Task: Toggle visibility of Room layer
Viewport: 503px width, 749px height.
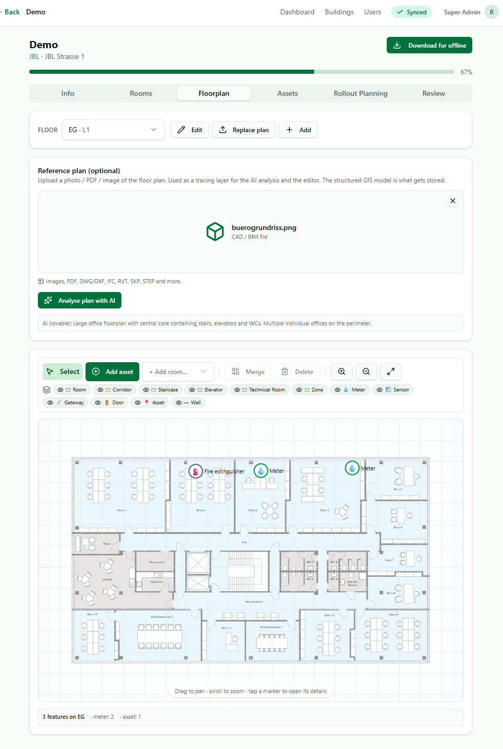Action: [72, 389]
